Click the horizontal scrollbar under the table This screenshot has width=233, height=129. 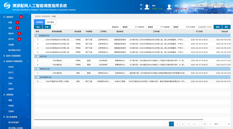[x=119, y=119]
